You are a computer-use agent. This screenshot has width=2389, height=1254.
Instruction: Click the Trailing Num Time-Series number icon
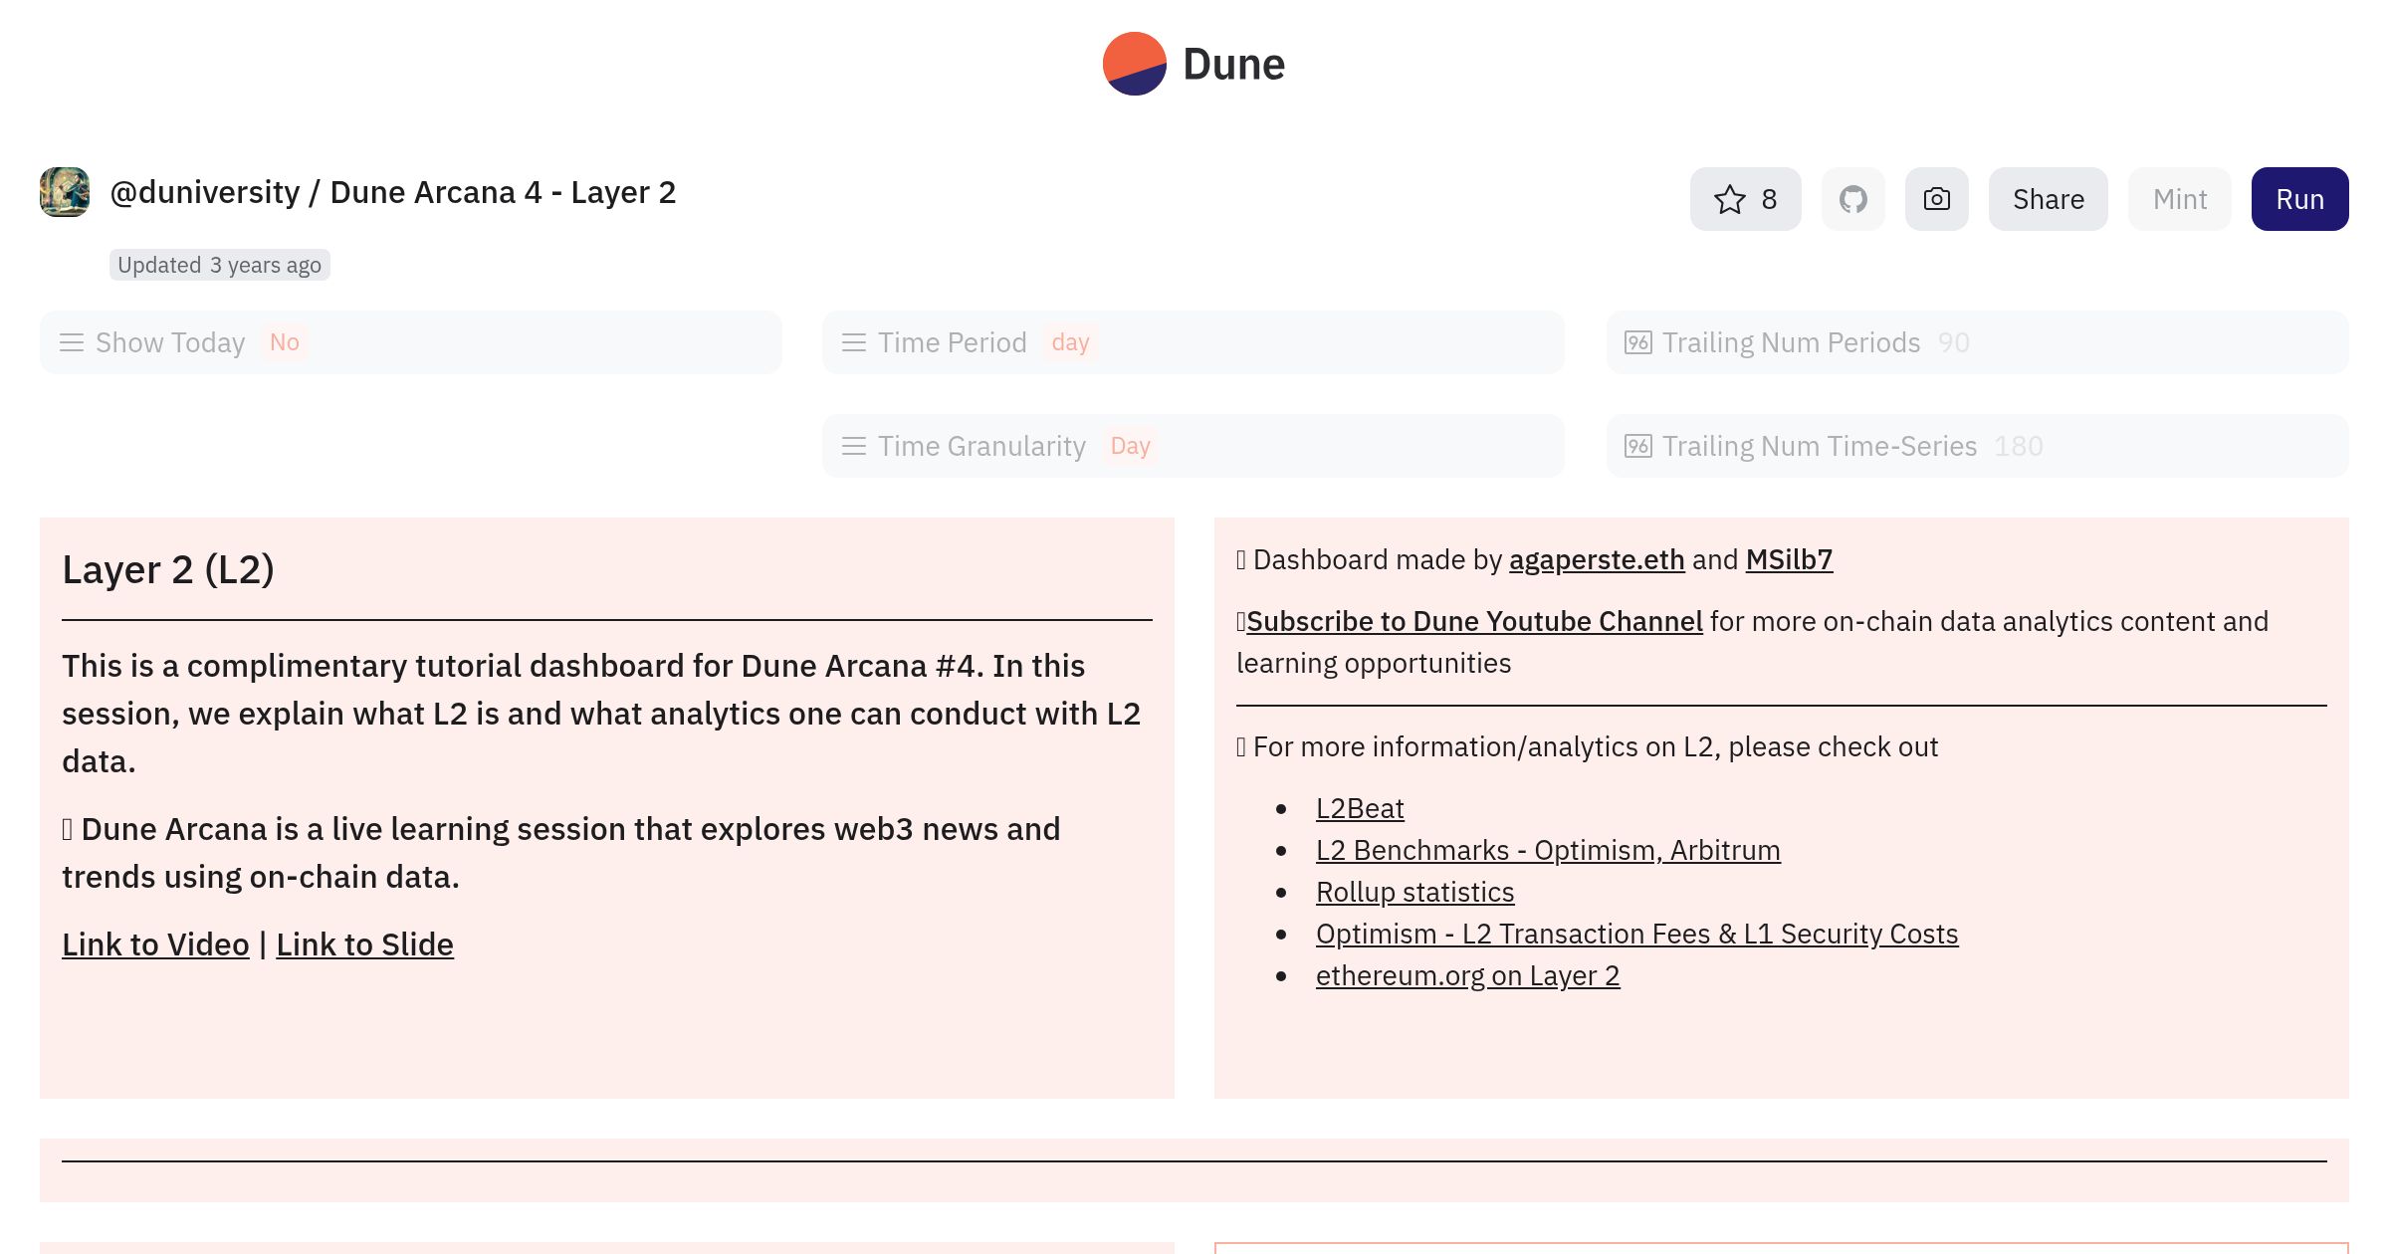point(1638,446)
